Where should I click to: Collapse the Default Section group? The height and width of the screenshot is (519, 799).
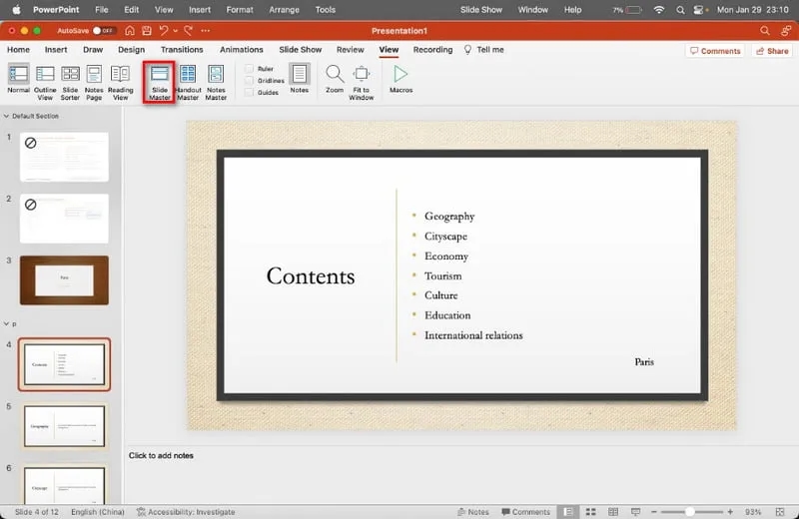(7, 116)
